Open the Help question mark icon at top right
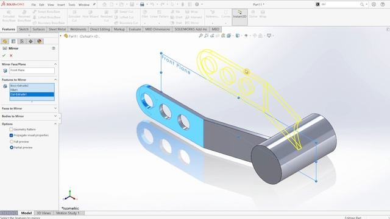This screenshot has height=219, width=390. click(x=383, y=4)
